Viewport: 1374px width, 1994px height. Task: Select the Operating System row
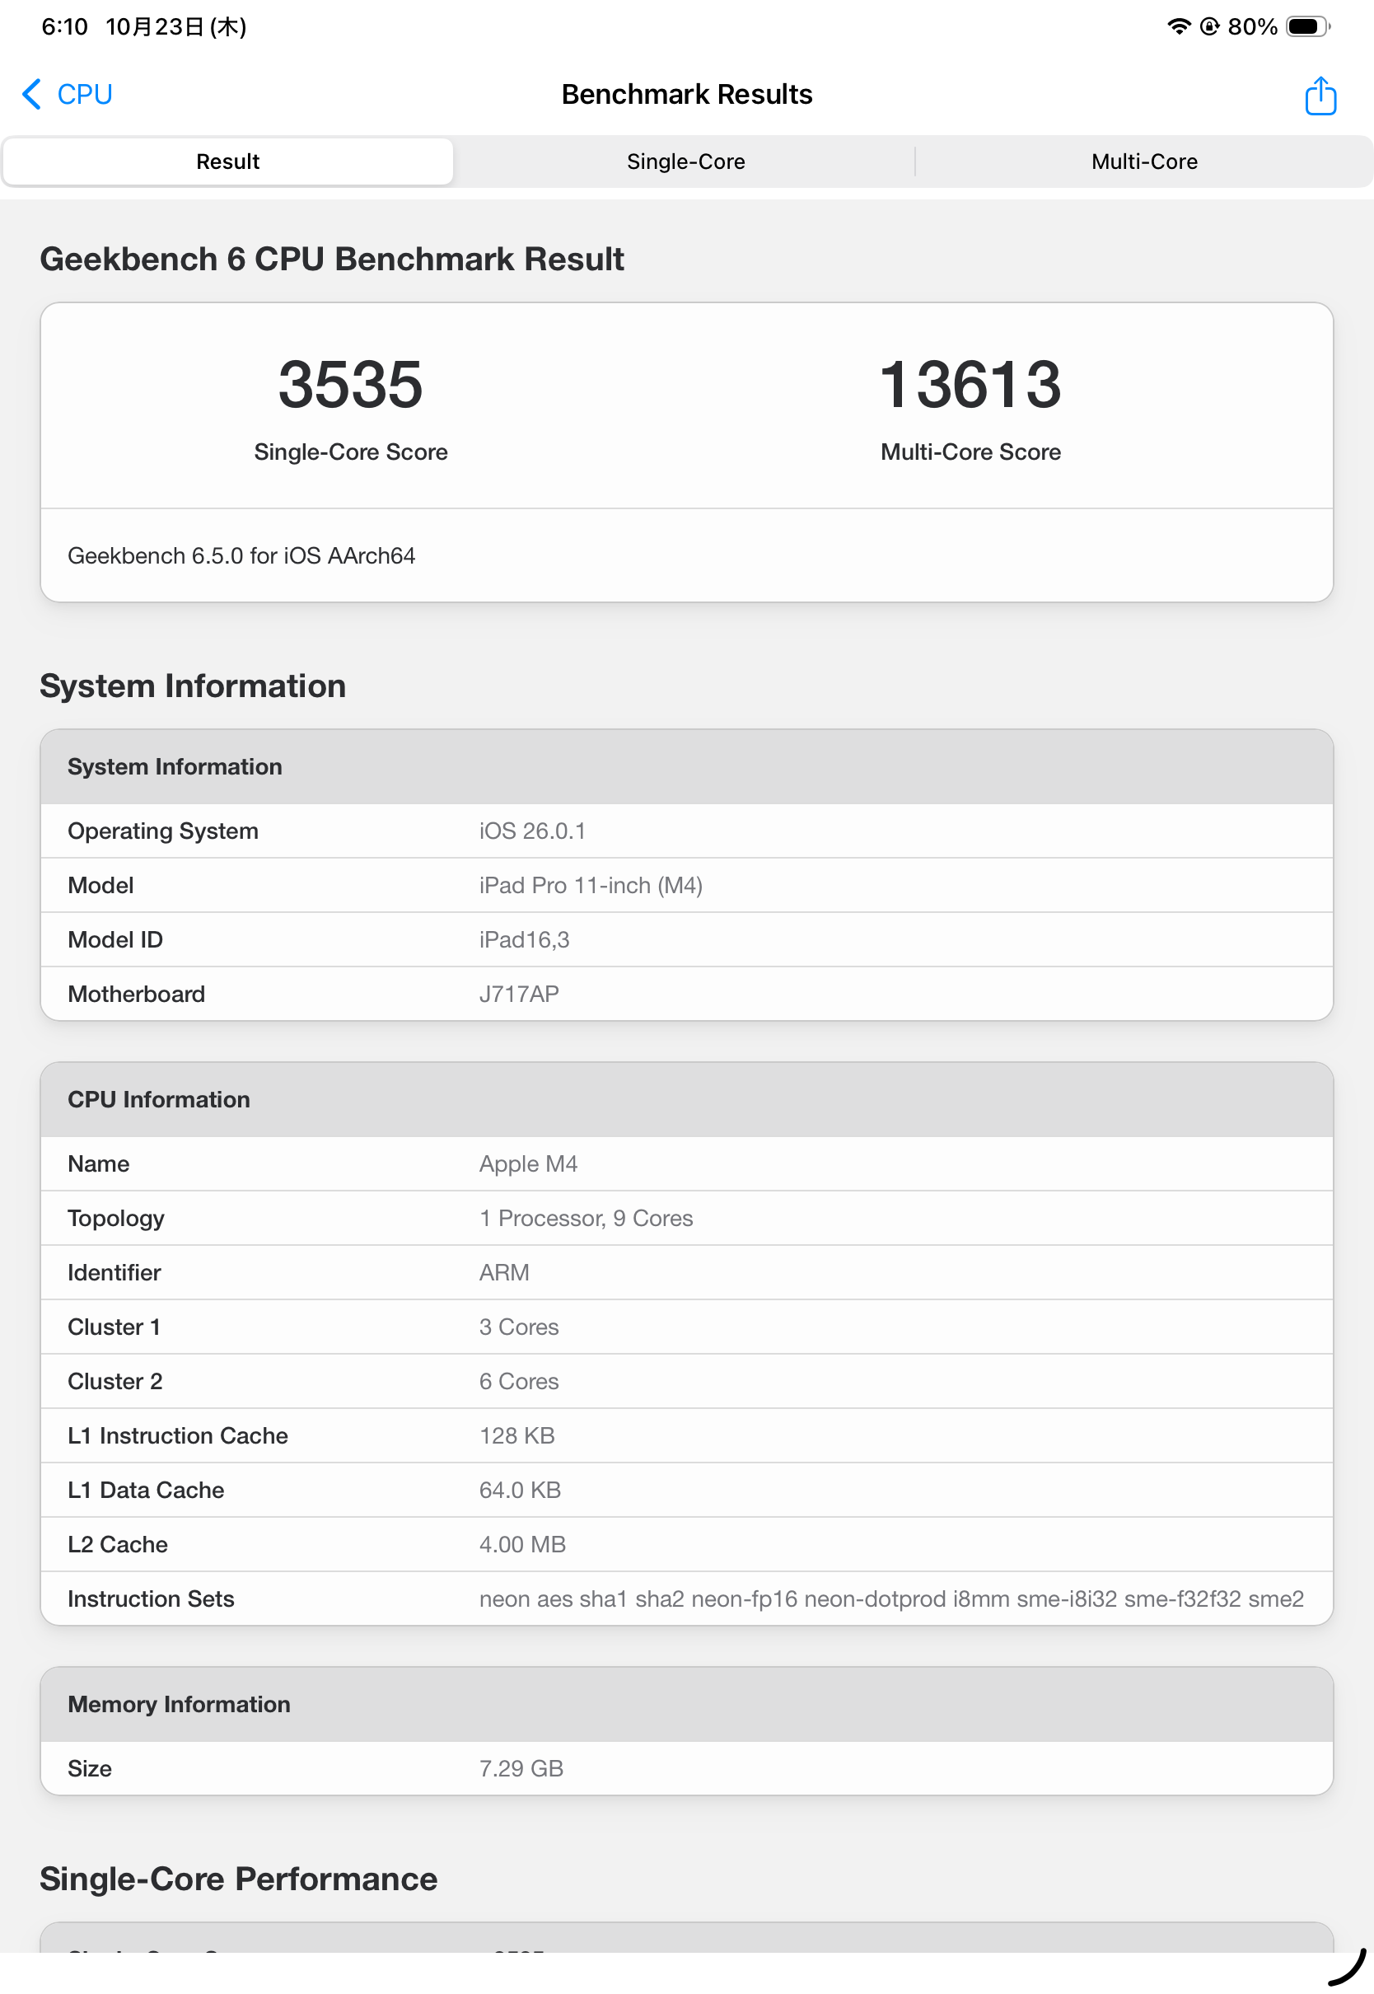[686, 831]
